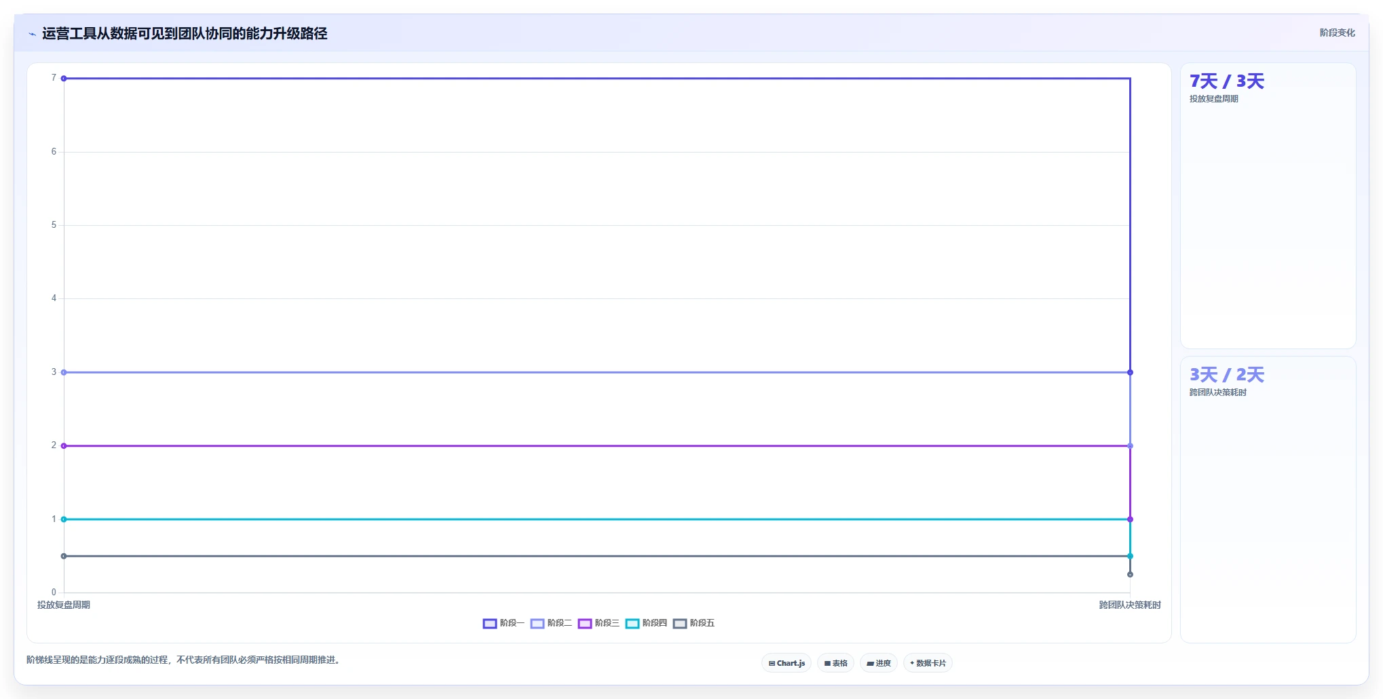The height and width of the screenshot is (699, 1383).
Task: Toggle the 阶段一 legend swatch
Action: [x=489, y=623]
